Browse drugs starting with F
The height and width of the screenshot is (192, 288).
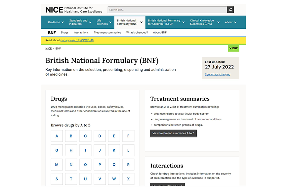click(x=128, y=136)
